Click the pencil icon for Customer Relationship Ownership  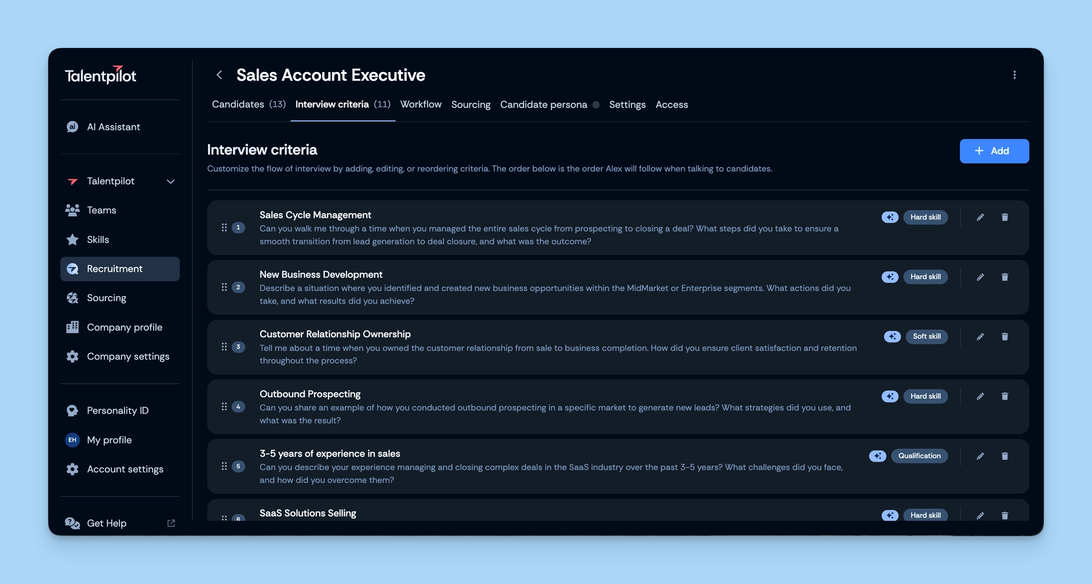(980, 337)
